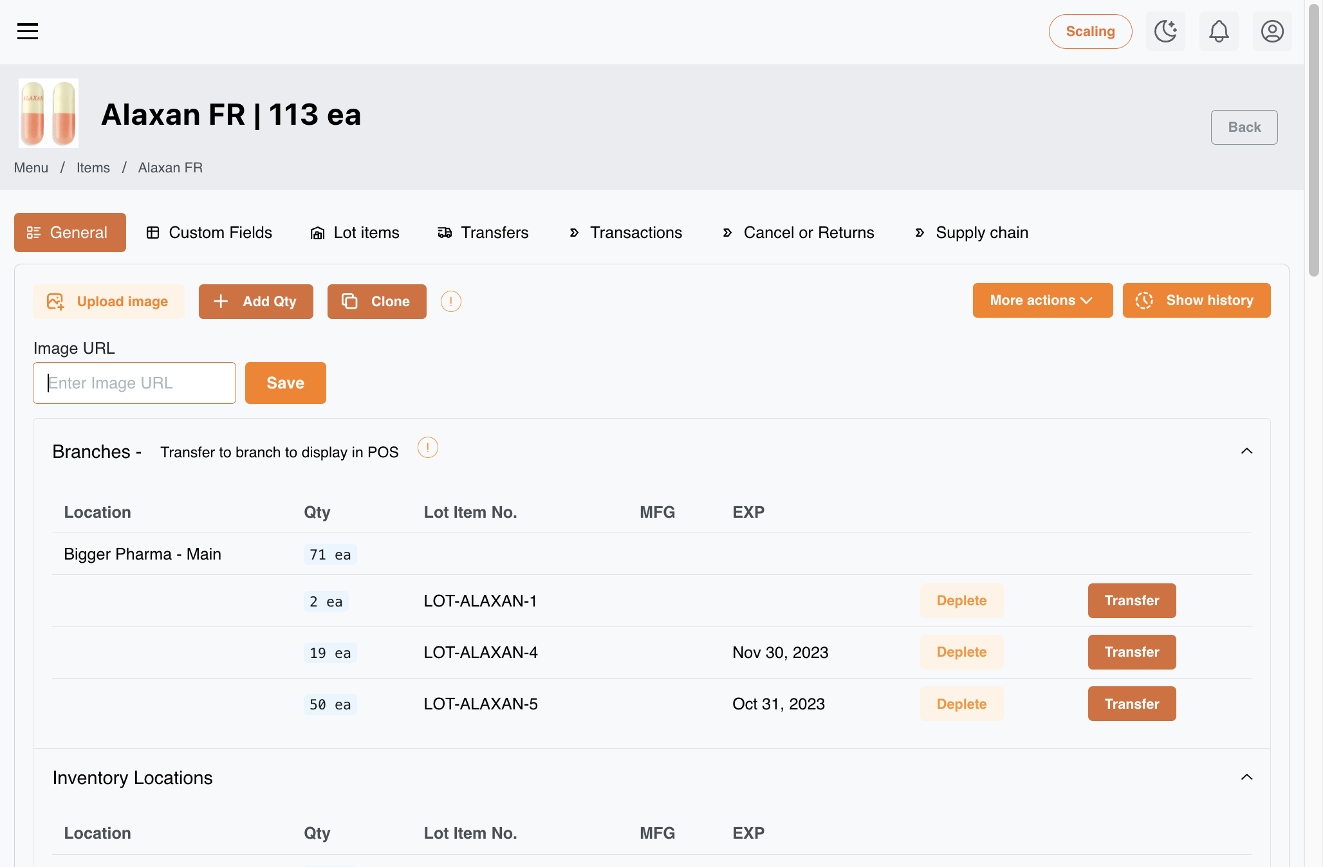
Task: Click the Alaxan FR capsule product image
Action: click(x=49, y=113)
